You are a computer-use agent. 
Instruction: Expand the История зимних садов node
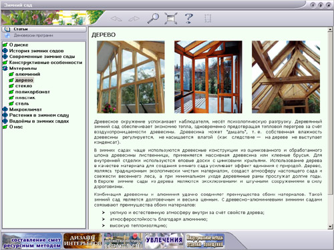[x=5, y=51]
